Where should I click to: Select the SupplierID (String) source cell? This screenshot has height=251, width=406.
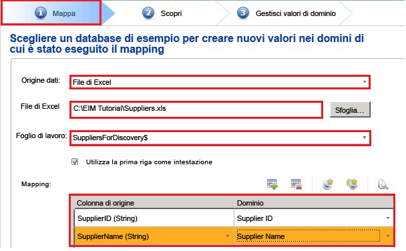click(x=154, y=218)
